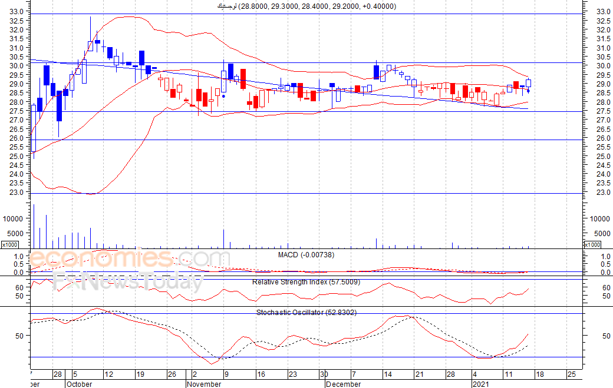Click the Stochastic Oscillator (52.8302) label
Image resolution: width=613 pixels, height=388 pixels.
coord(306,312)
